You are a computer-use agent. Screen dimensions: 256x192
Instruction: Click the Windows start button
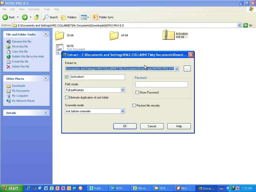click(x=12, y=188)
